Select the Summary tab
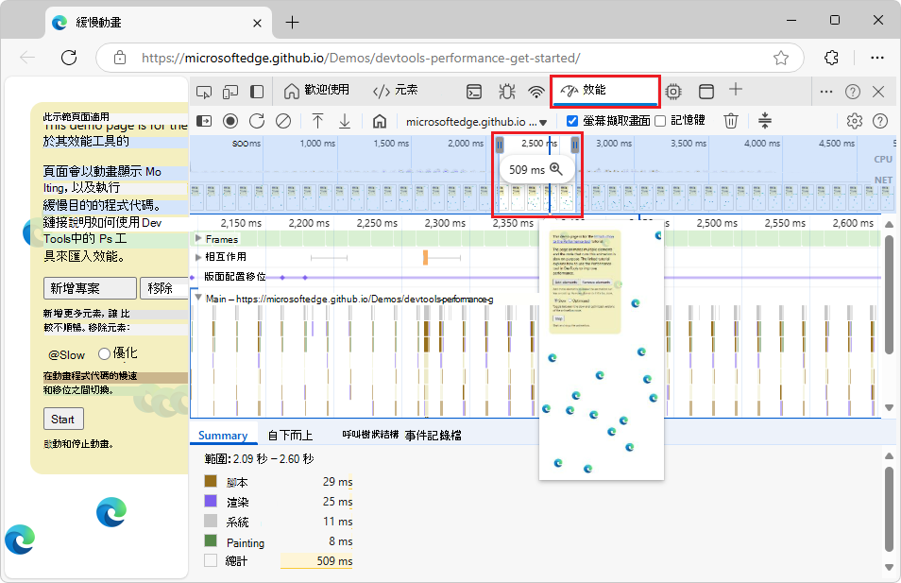 tap(223, 436)
